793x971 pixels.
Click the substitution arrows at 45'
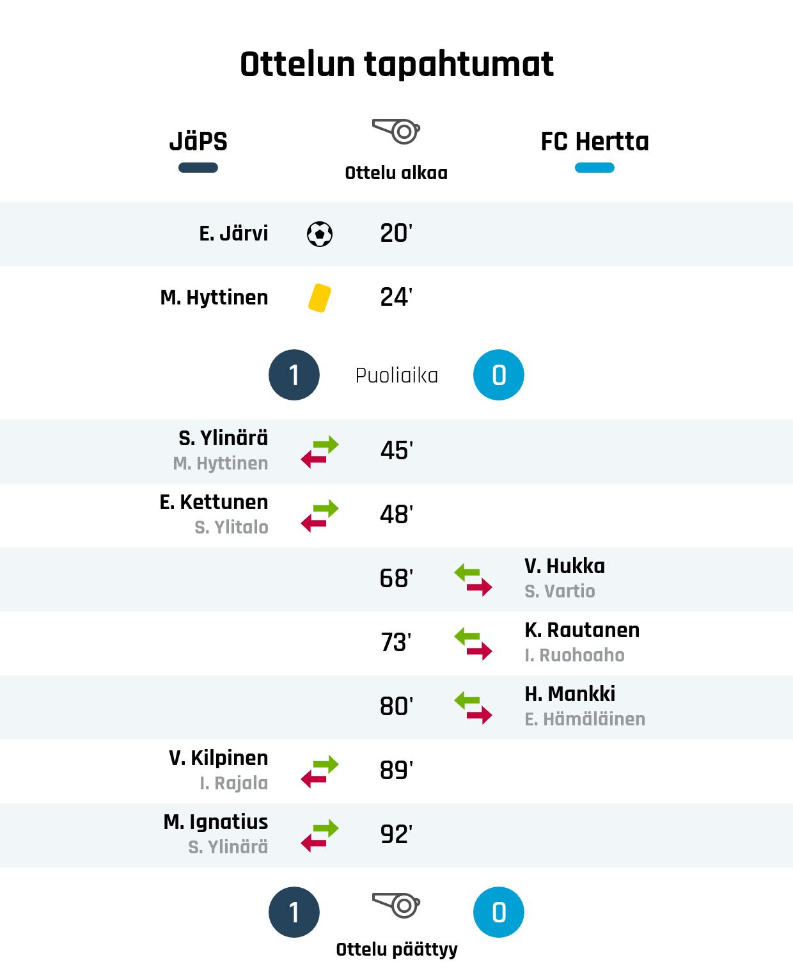[320, 452]
